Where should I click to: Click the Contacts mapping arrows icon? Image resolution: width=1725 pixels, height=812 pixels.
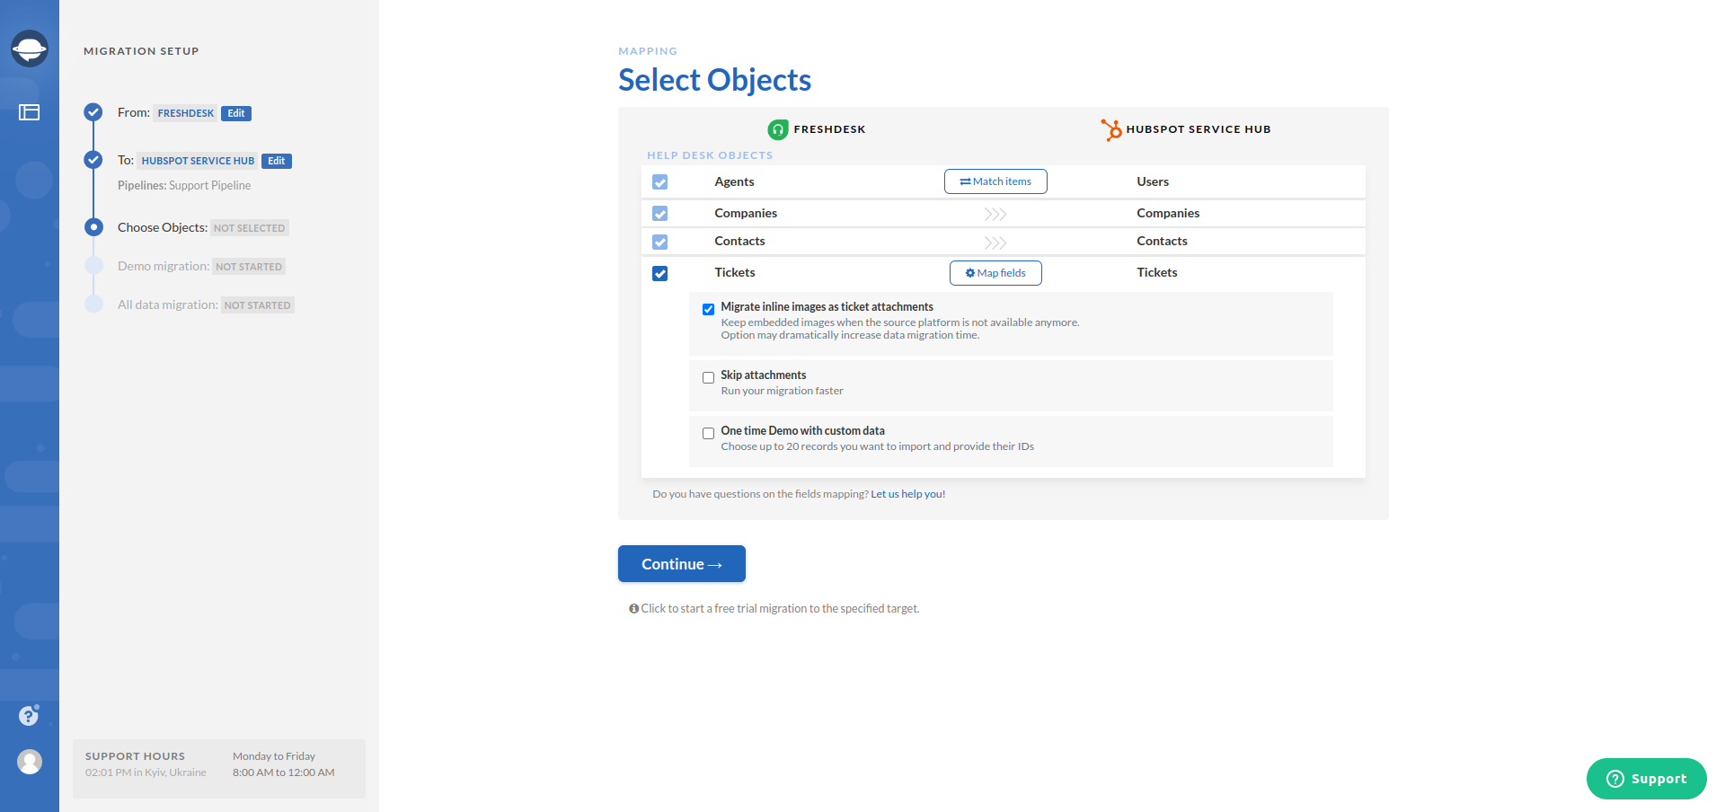point(995,243)
